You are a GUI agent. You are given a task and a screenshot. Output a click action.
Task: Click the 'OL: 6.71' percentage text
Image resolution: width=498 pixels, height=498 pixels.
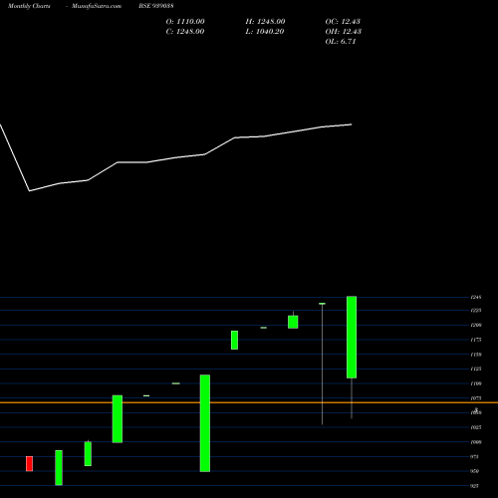(x=341, y=41)
